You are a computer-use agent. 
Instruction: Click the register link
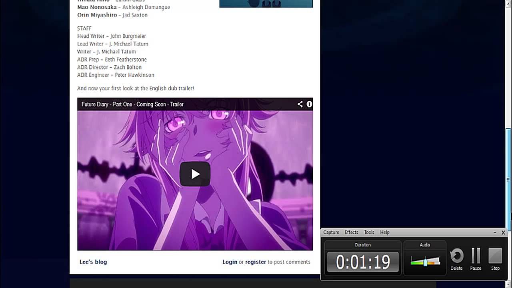tap(256, 262)
